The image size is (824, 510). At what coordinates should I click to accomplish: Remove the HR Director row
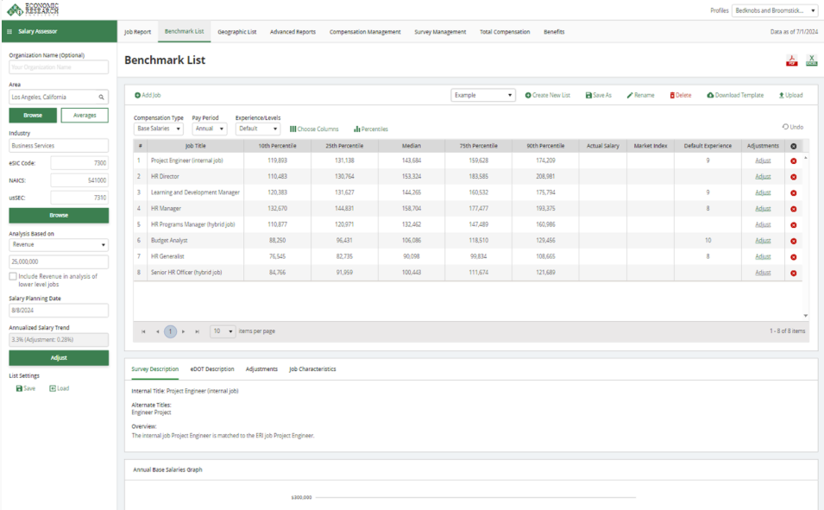coord(794,177)
